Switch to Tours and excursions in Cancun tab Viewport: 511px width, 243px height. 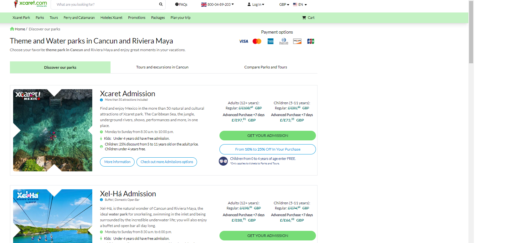click(x=162, y=67)
